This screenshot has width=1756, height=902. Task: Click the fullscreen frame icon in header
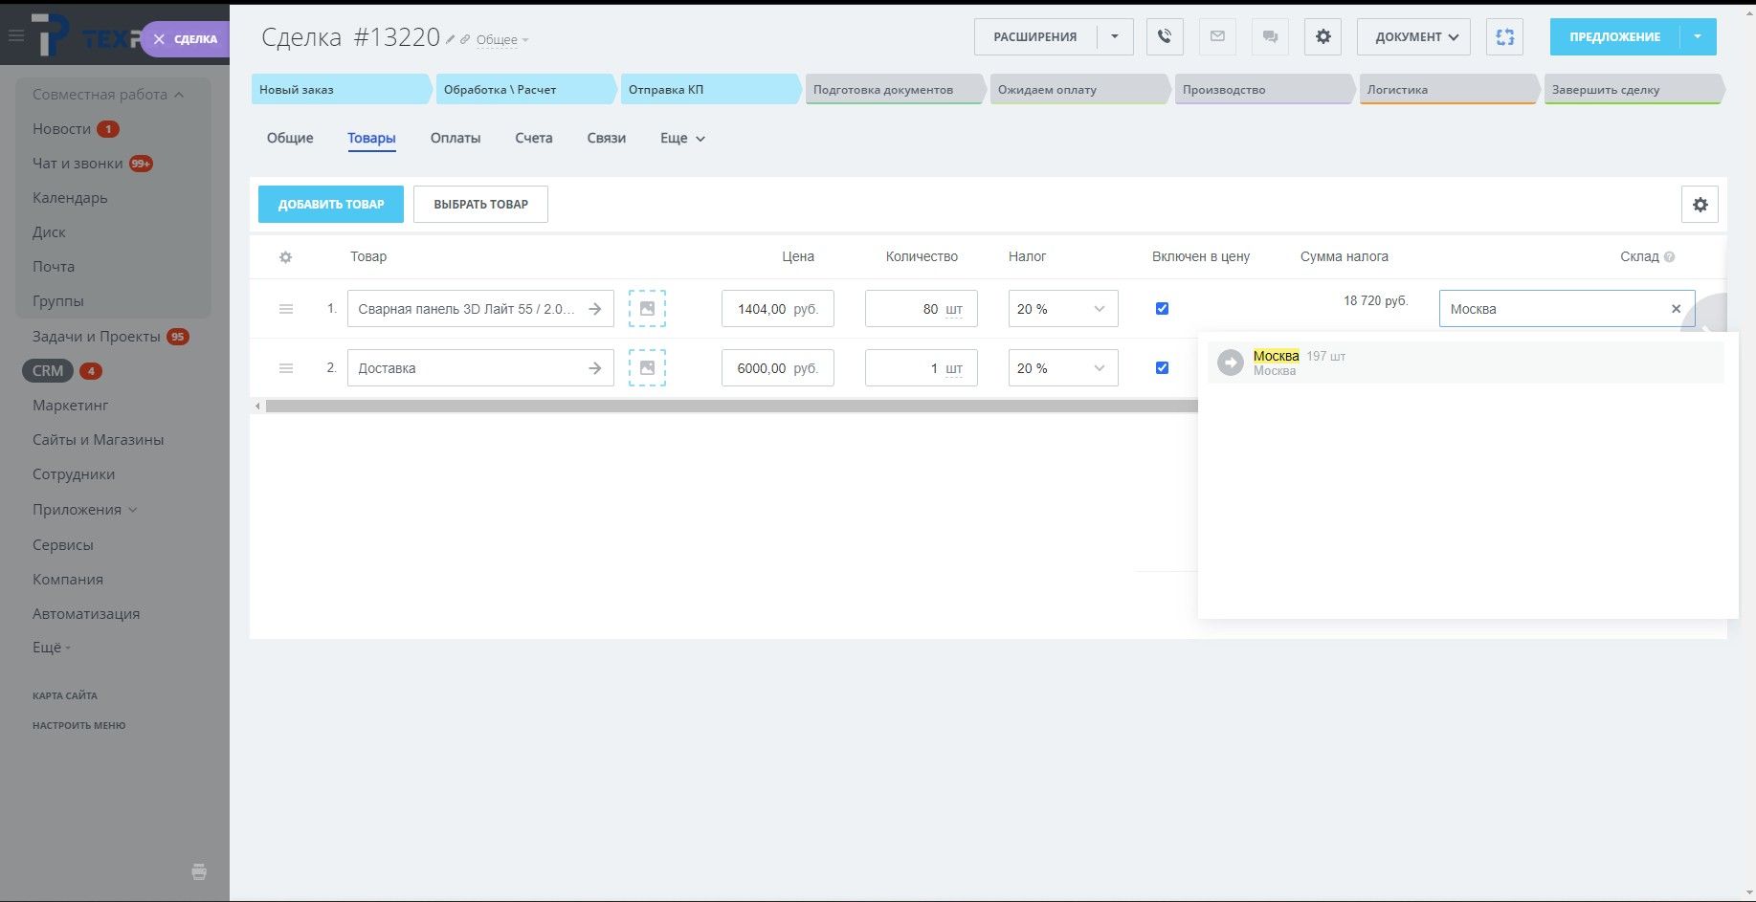coord(1504,37)
